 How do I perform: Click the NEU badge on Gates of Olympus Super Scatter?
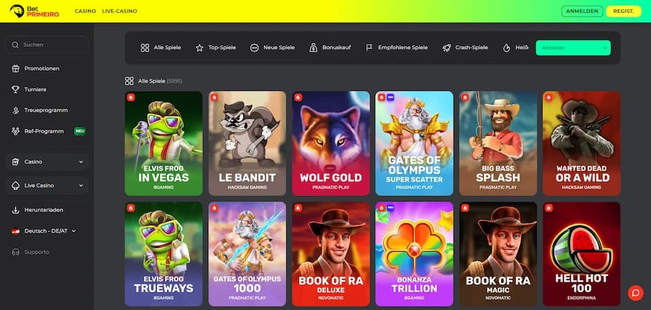tap(391, 97)
